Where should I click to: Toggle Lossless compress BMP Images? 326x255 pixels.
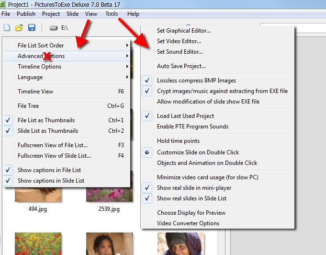[217, 81]
